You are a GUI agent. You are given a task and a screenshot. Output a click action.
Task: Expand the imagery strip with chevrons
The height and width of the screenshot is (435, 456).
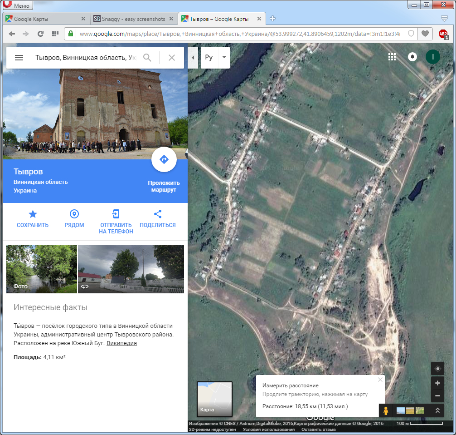(437, 410)
